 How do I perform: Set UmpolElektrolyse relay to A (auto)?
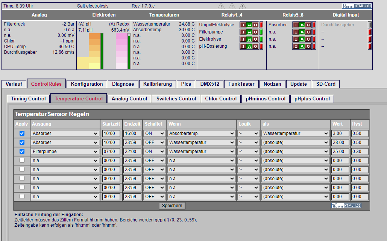coord(249,25)
